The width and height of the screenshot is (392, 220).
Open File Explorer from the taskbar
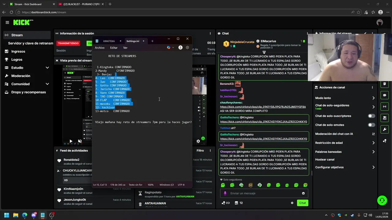pyautogui.click(x=16, y=215)
